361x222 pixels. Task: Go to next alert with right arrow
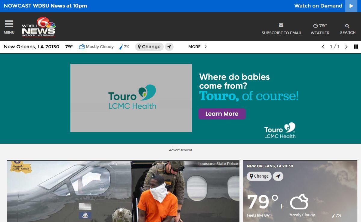(346, 47)
